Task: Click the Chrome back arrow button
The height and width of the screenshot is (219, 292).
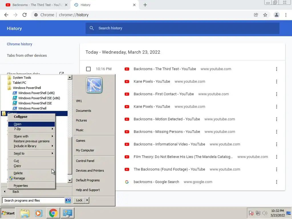Action: pos(6,15)
